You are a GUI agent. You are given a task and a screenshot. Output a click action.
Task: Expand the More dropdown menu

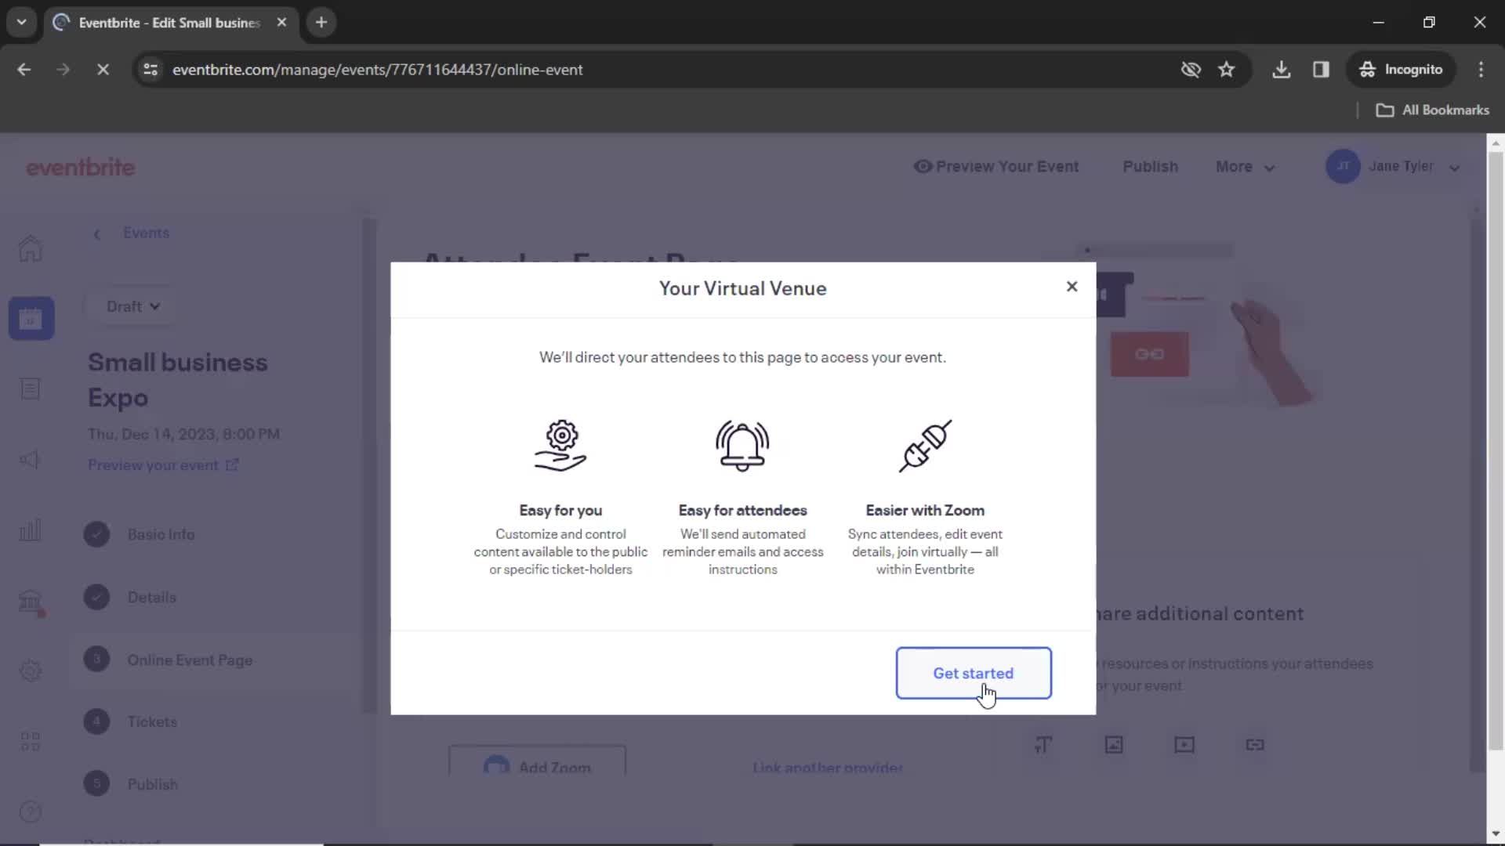coord(1245,167)
